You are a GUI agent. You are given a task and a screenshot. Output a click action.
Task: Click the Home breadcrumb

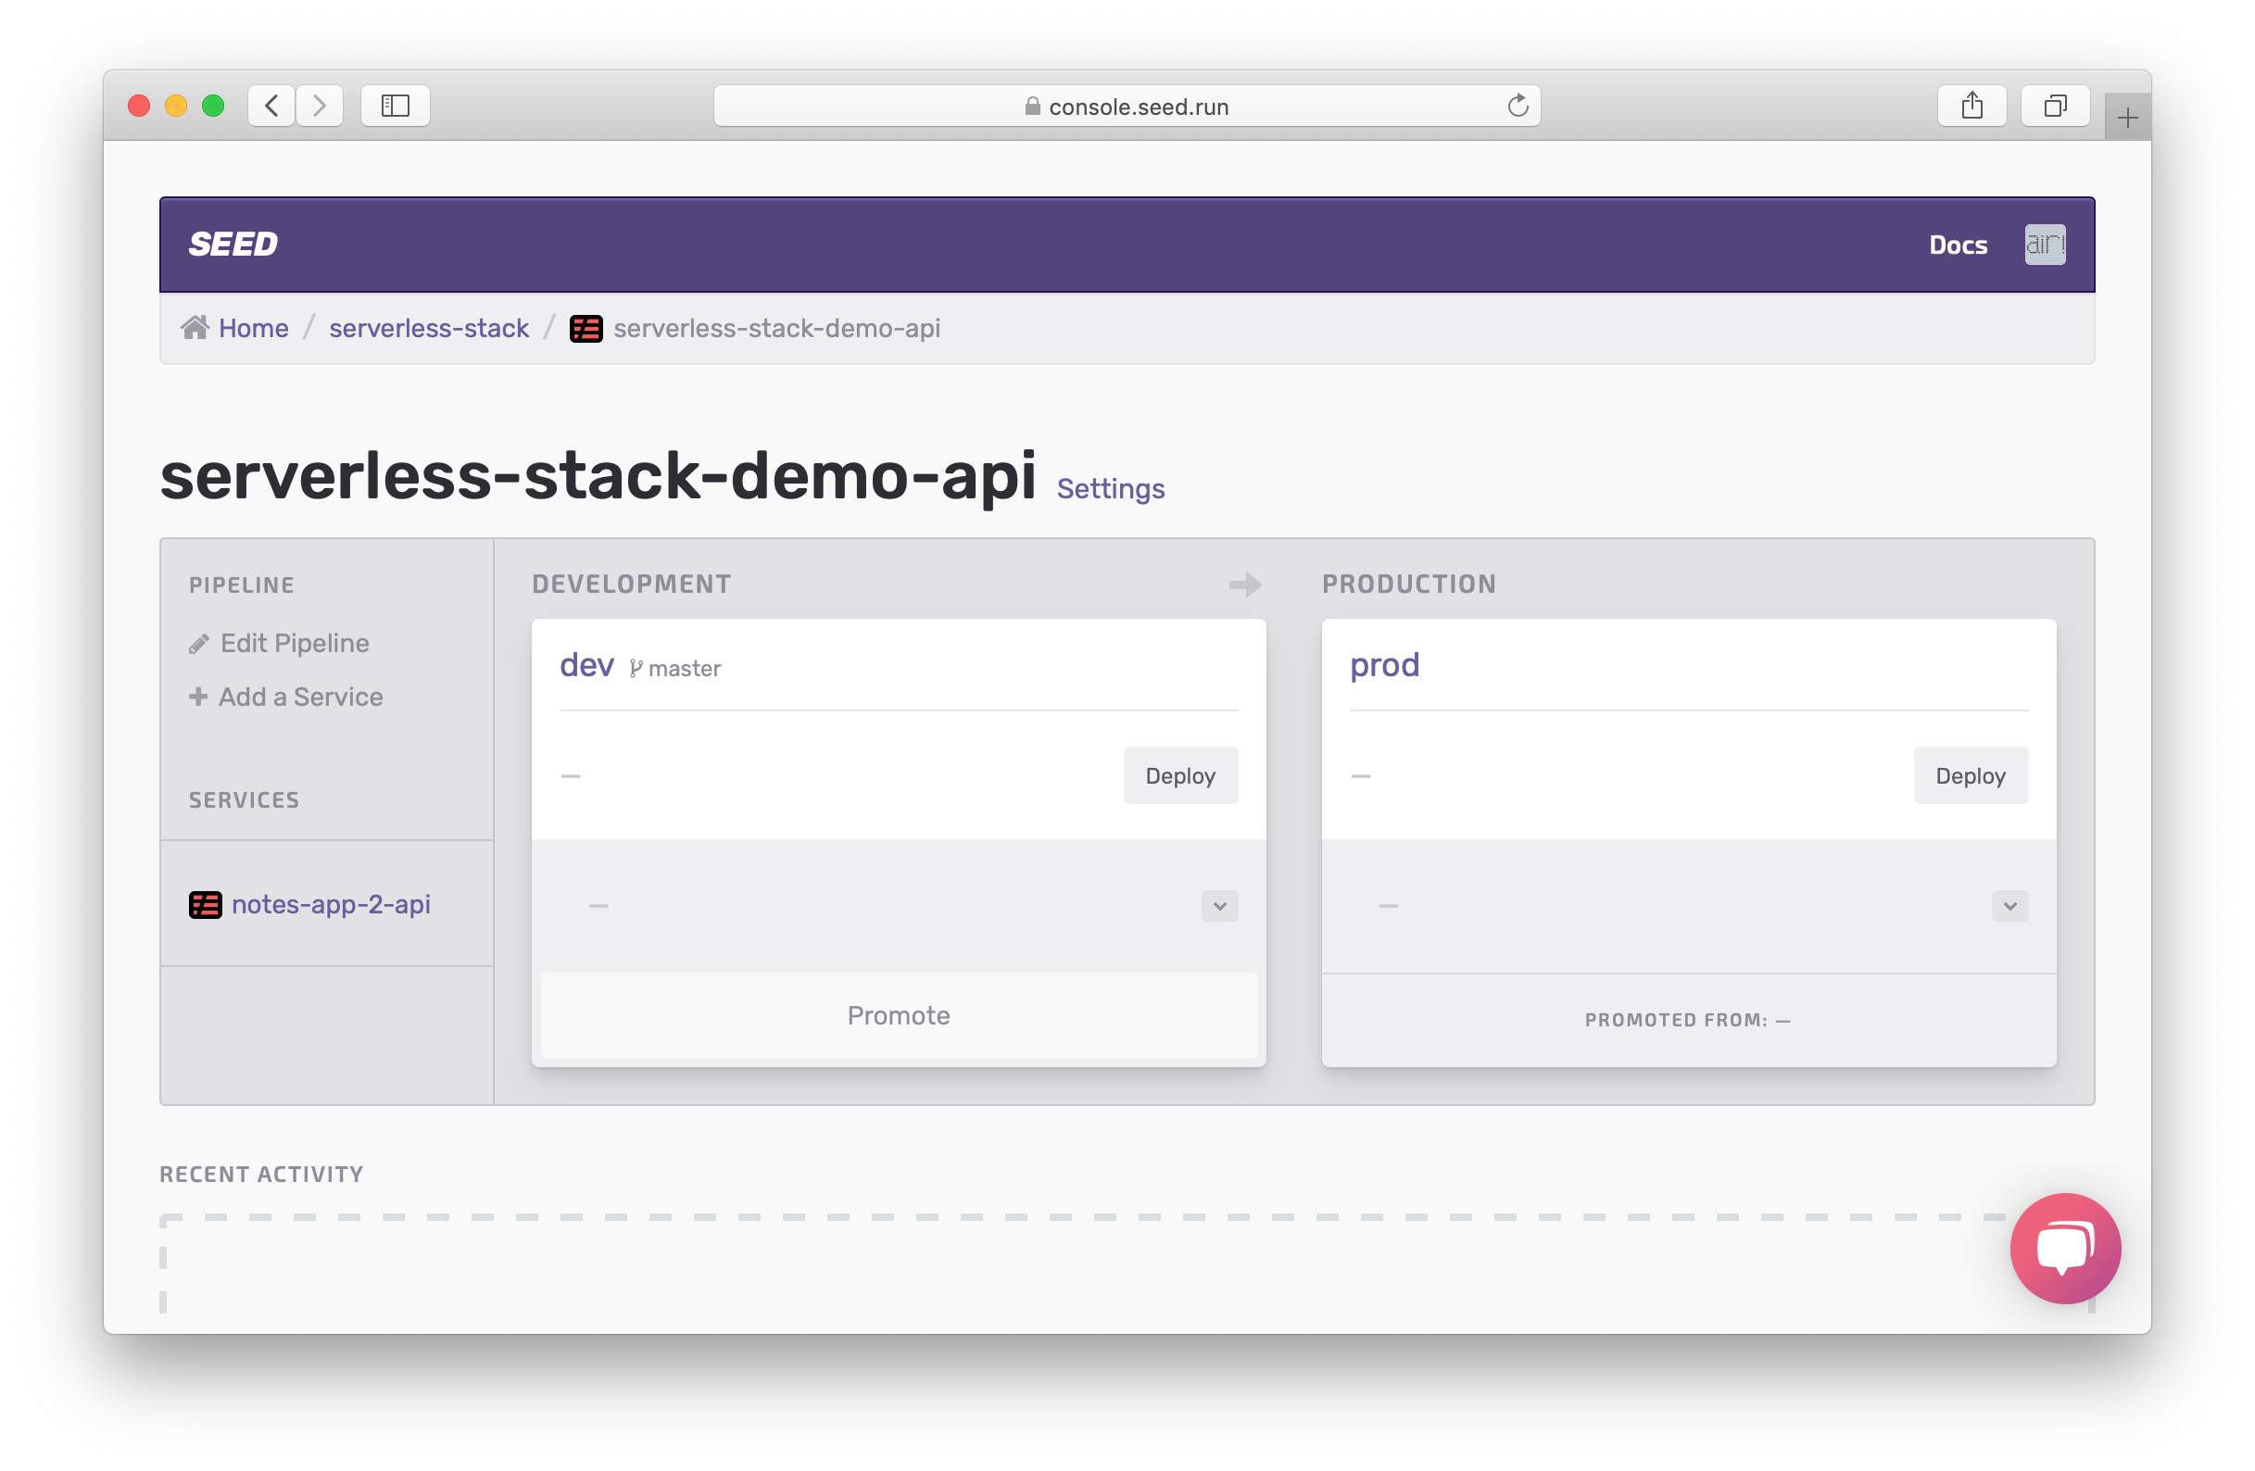tap(253, 328)
